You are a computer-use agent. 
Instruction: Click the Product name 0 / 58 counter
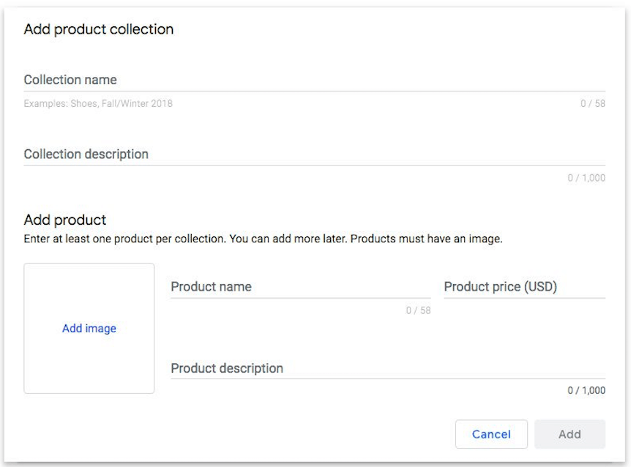coord(419,310)
